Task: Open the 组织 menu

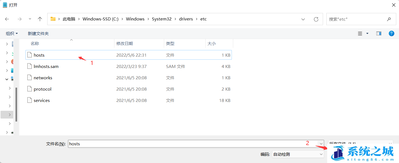Action: click(12, 33)
